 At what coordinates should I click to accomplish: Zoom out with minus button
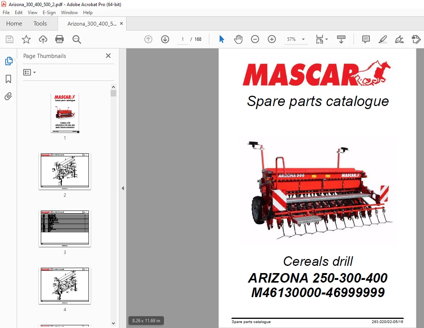tap(255, 39)
